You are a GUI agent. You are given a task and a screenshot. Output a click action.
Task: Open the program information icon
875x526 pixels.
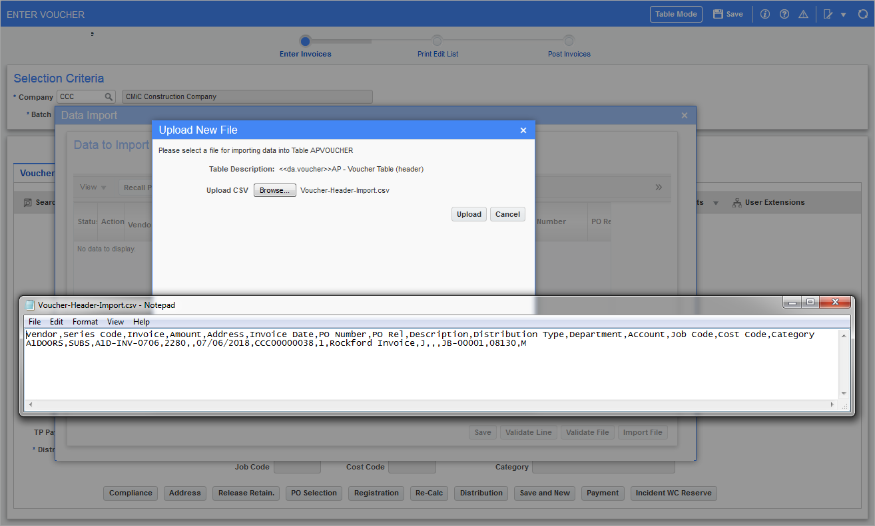764,13
